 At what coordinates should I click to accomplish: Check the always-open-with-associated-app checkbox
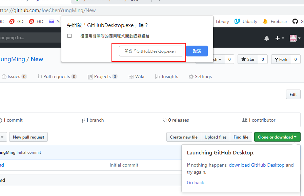(x=69, y=36)
